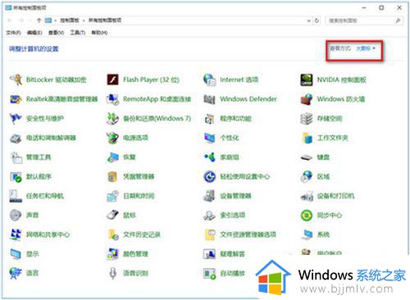Click the refresh button beside address bar
410x300 pixels.
(317, 20)
